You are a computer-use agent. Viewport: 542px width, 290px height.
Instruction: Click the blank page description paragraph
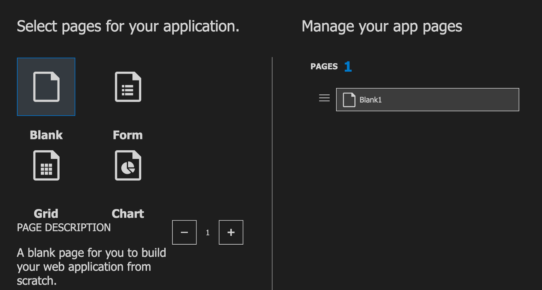(x=91, y=267)
